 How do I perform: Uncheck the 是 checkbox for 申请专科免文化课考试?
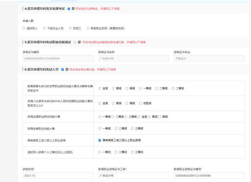coord(68,9)
